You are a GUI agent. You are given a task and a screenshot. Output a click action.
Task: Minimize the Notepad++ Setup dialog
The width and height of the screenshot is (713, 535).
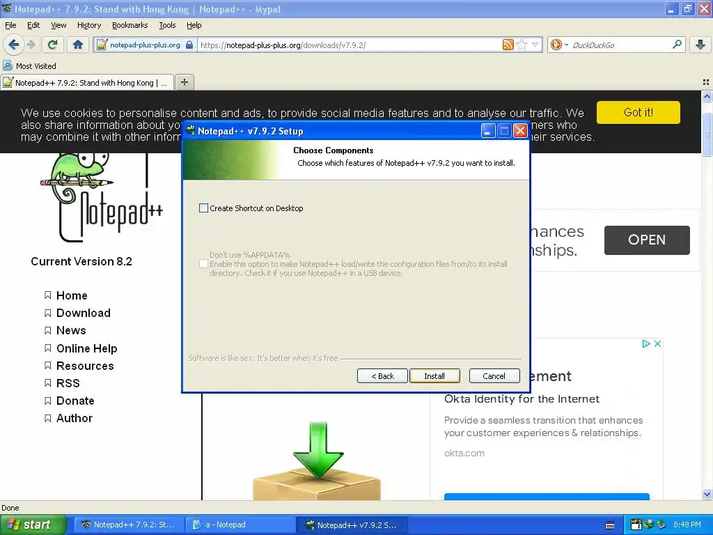[x=487, y=131]
